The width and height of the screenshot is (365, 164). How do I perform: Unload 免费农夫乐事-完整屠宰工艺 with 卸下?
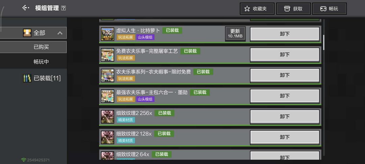tap(285, 55)
